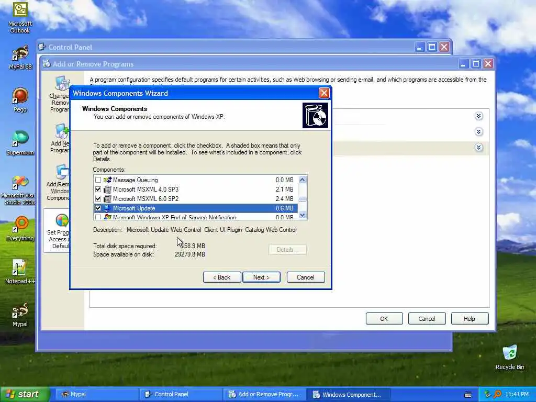Expand the first configuration chevron
This screenshot has height=402, width=536.
click(x=478, y=116)
